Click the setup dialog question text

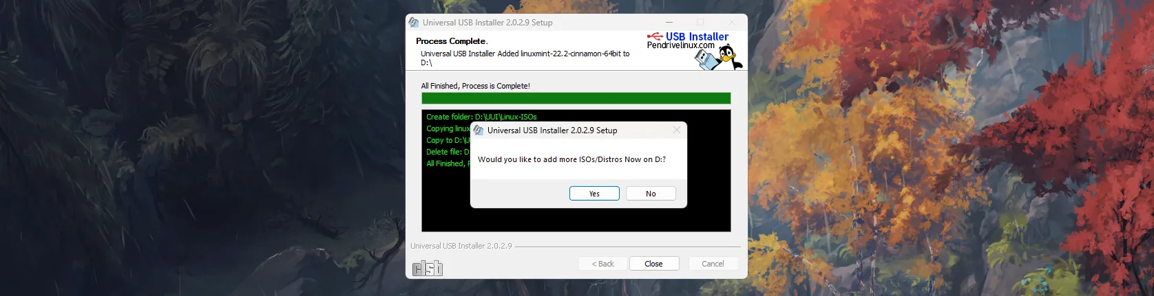pos(571,159)
